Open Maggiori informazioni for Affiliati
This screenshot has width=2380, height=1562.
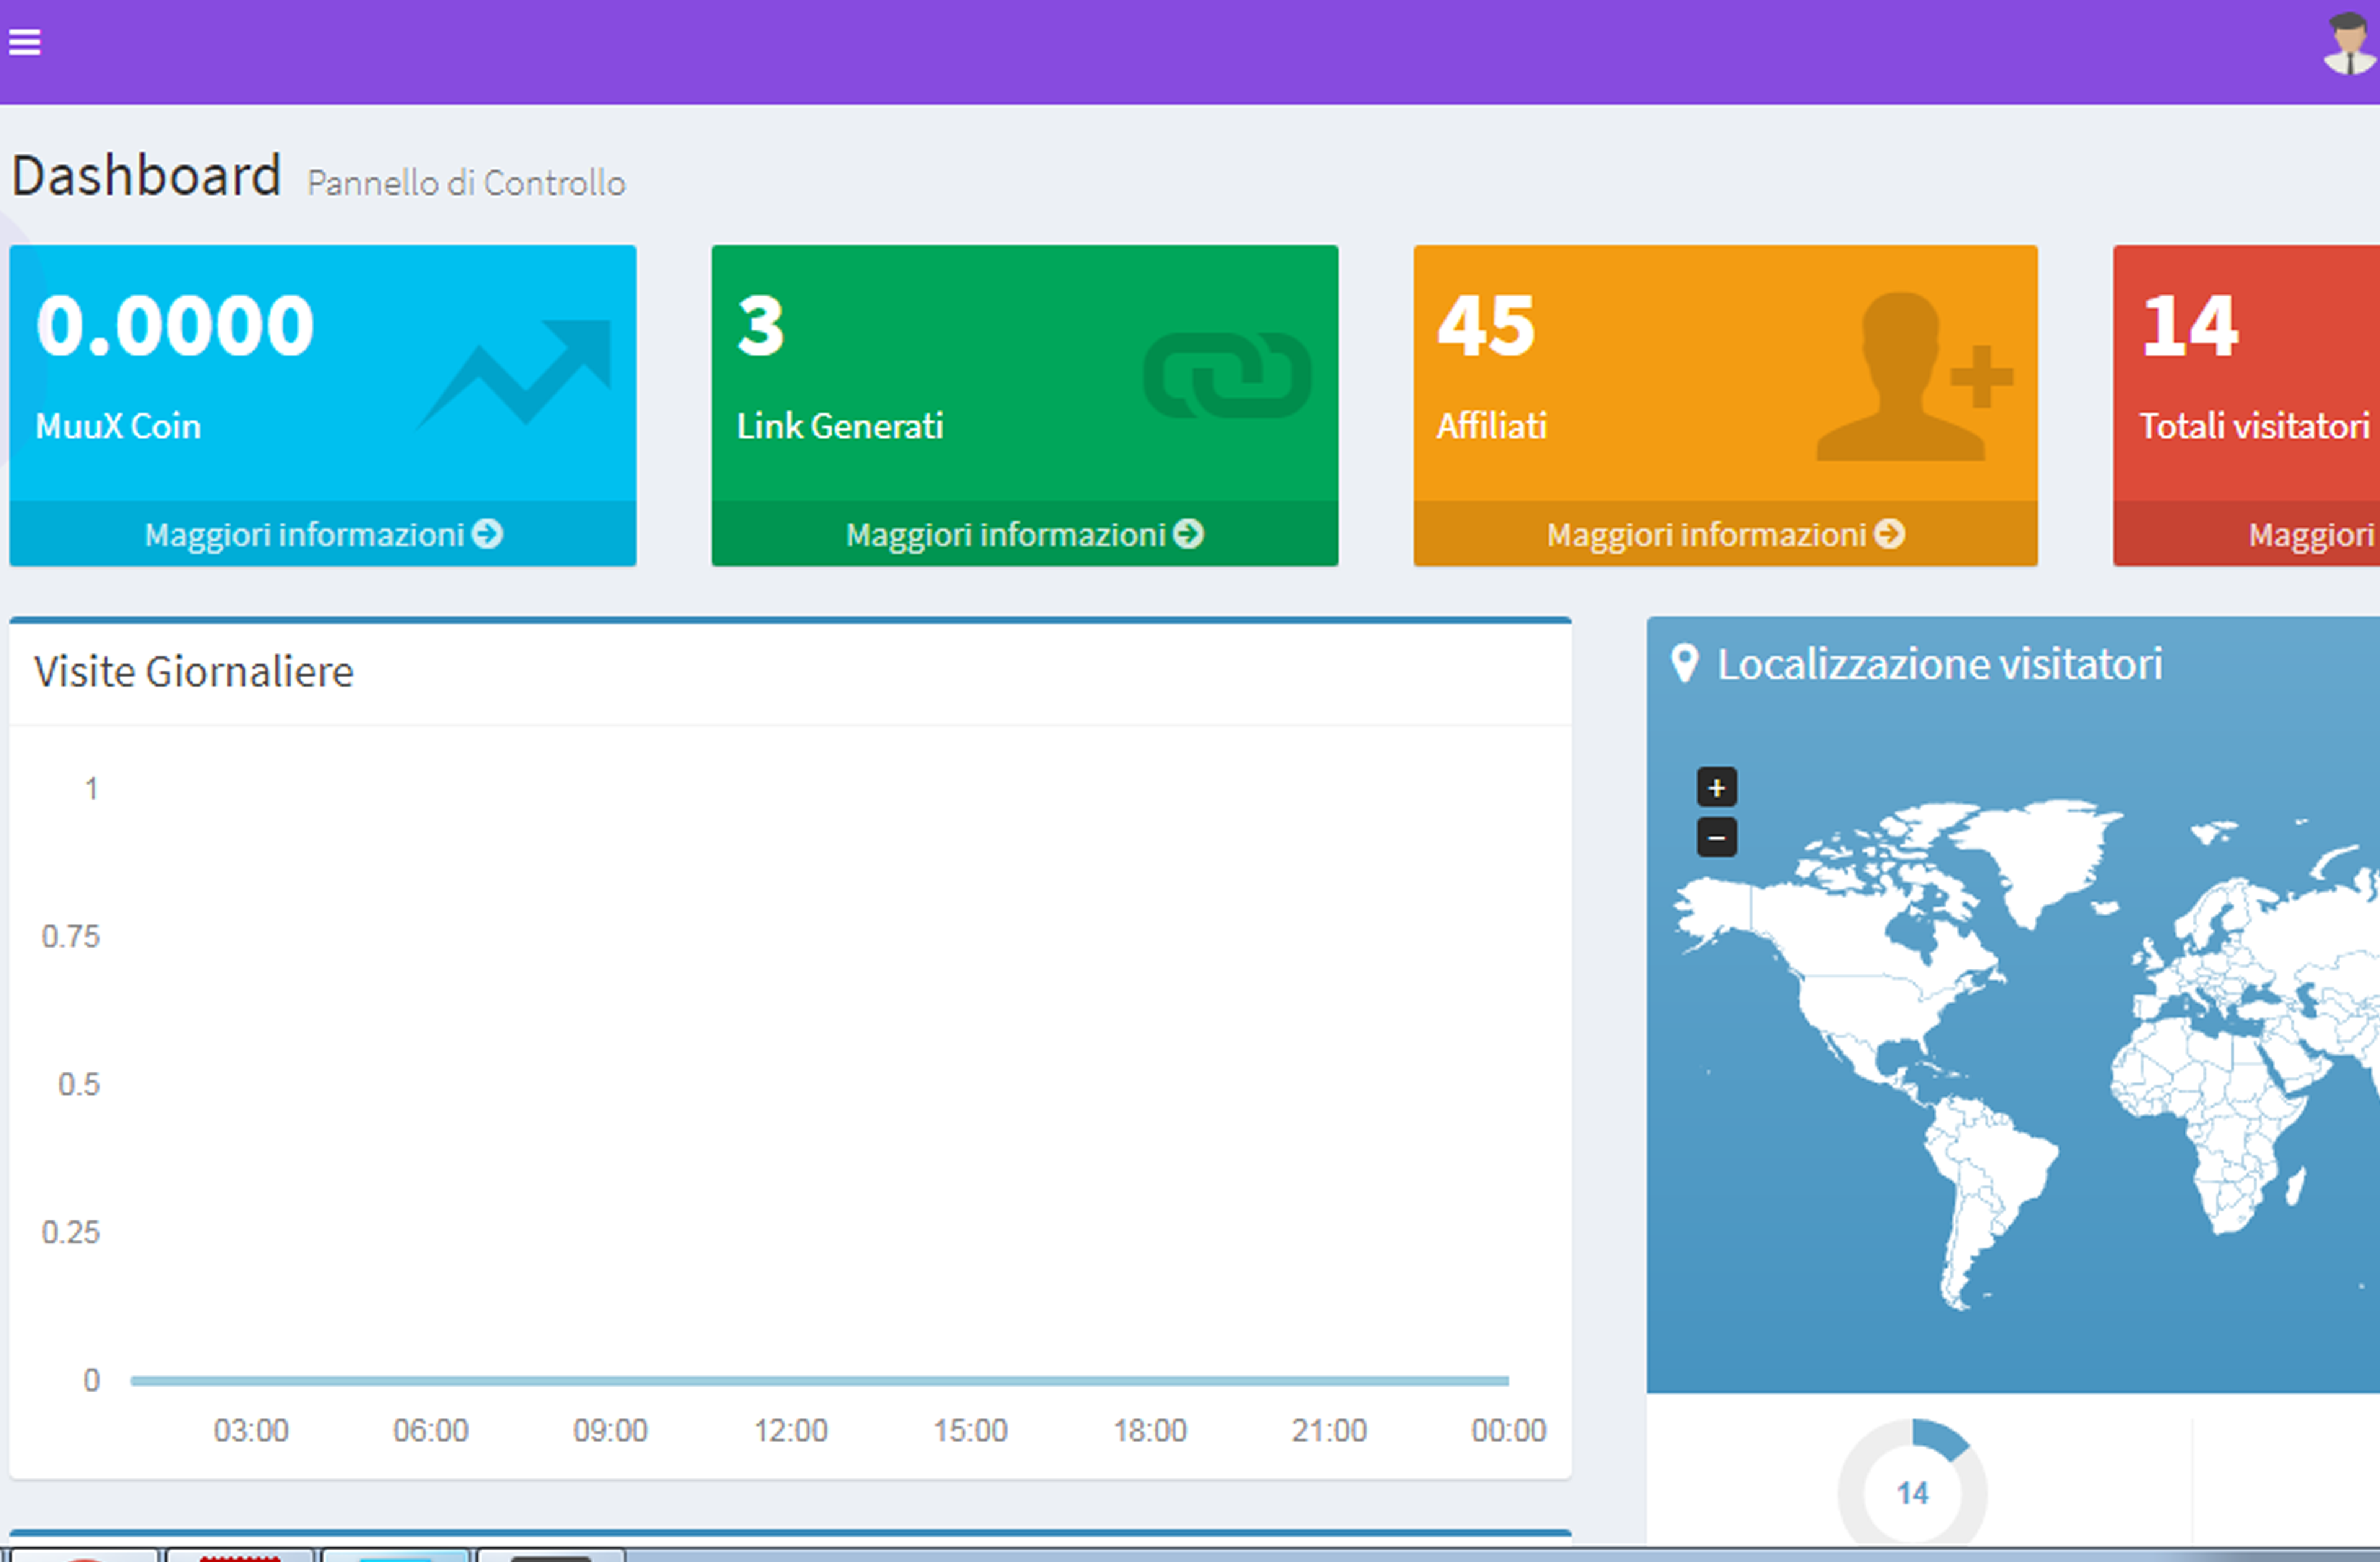1725,534
